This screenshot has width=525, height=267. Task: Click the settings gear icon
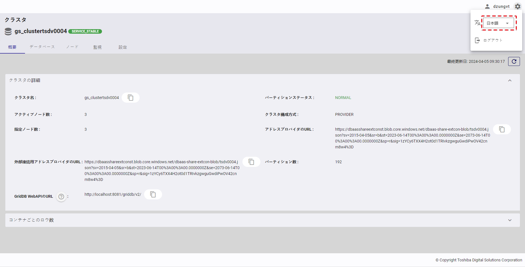click(x=517, y=6)
